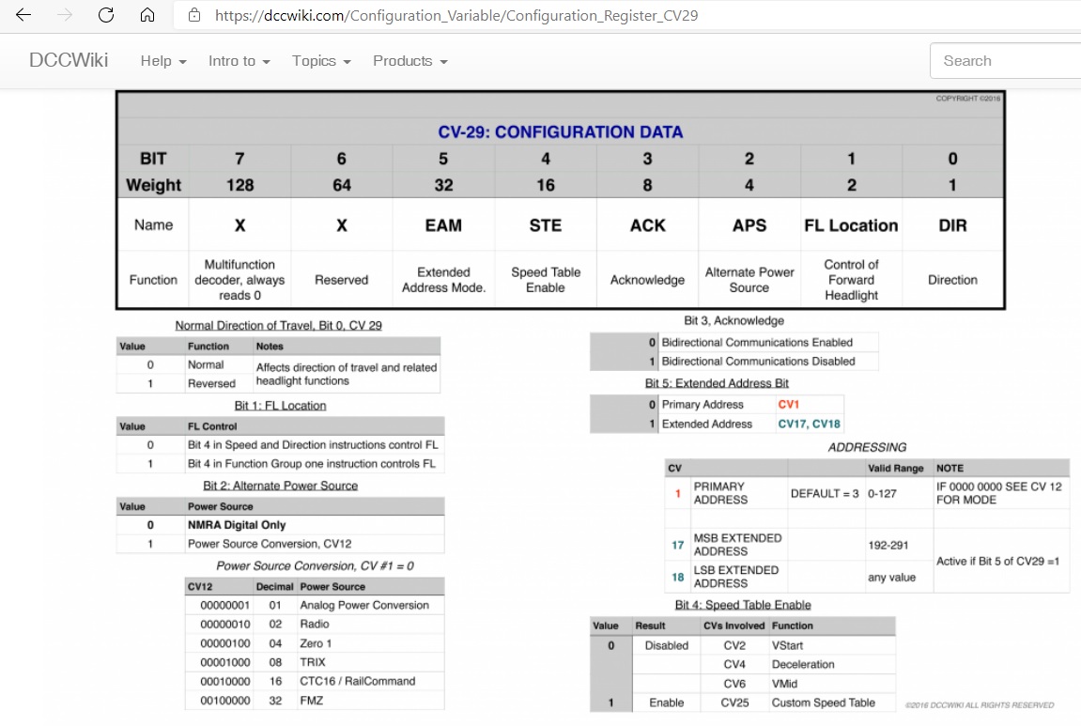Click the 'Bit 2: Alternate Power Source' heading
This screenshot has height=726, width=1081.
click(x=281, y=486)
